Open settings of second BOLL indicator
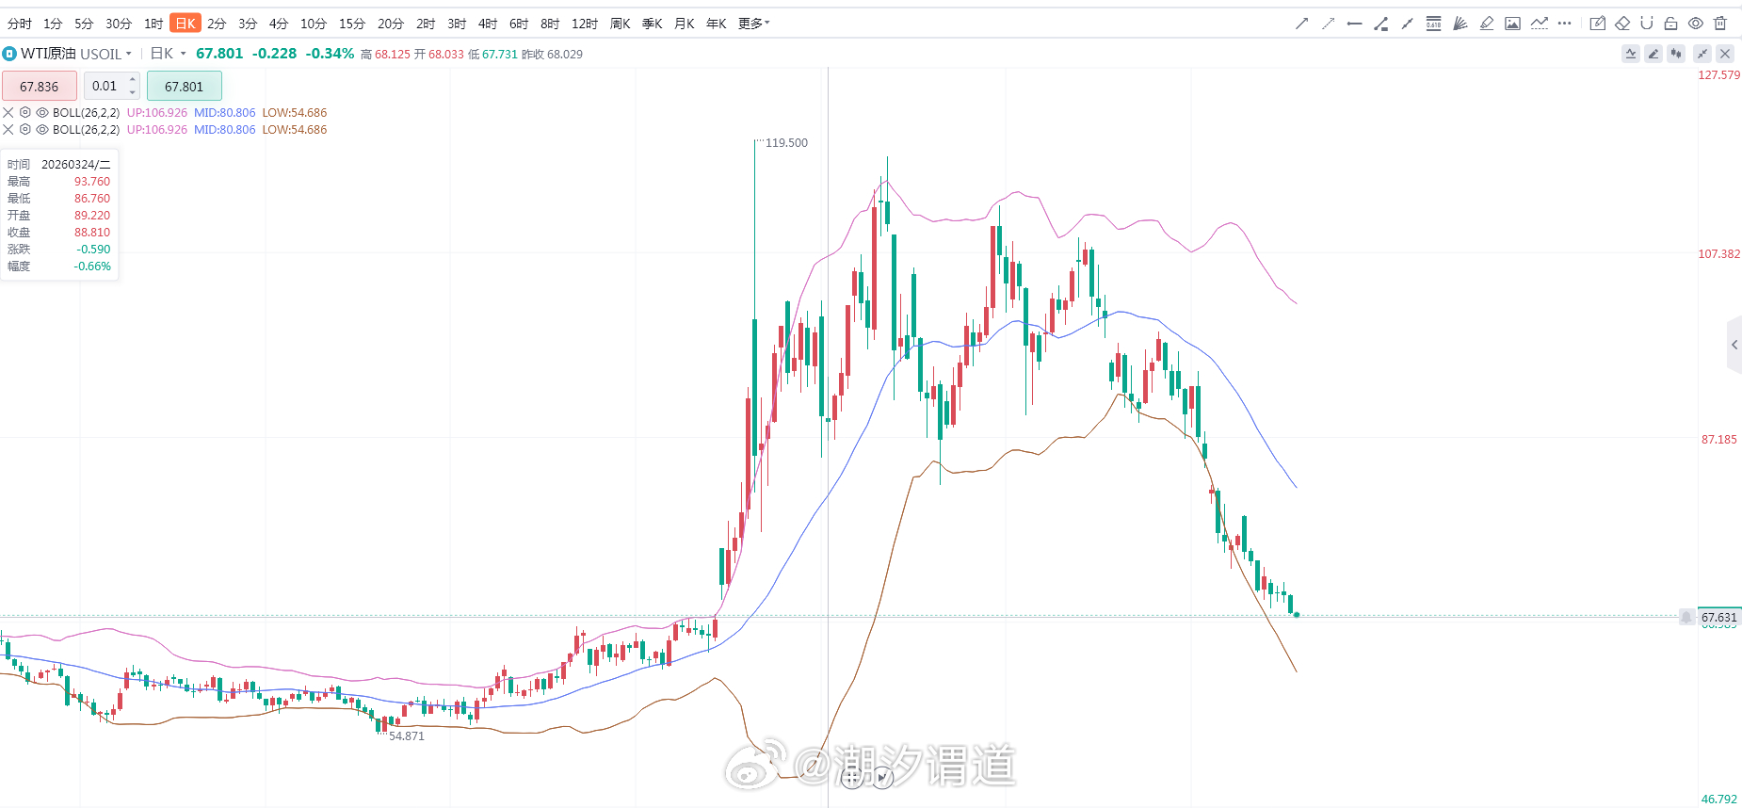 [25, 129]
